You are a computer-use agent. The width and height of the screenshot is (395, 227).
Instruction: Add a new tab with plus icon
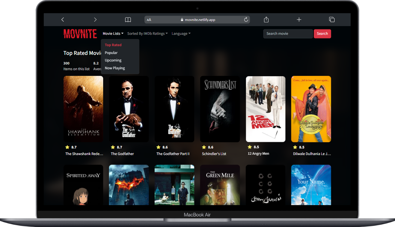(x=299, y=19)
